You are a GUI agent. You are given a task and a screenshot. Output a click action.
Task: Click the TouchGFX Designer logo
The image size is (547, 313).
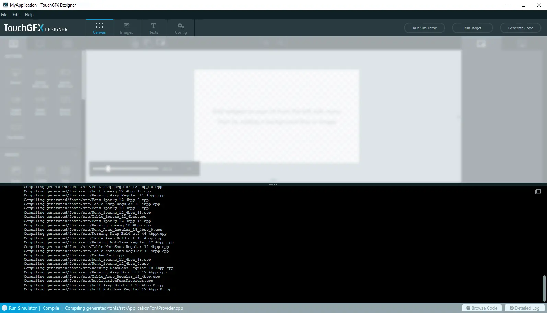pyautogui.click(x=36, y=28)
